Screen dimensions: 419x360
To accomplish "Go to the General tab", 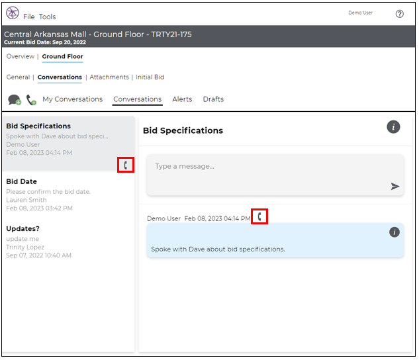I will (18, 77).
